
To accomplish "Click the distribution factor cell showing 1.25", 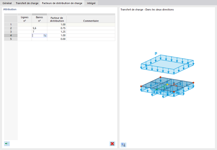I will click(x=57, y=32).
